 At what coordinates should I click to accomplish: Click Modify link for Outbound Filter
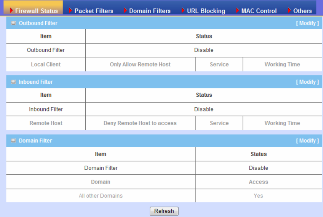(307, 23)
